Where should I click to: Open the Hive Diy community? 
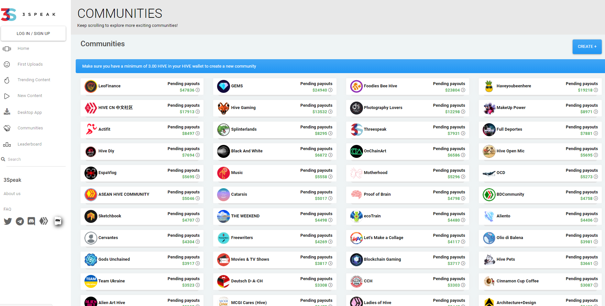pos(142,151)
